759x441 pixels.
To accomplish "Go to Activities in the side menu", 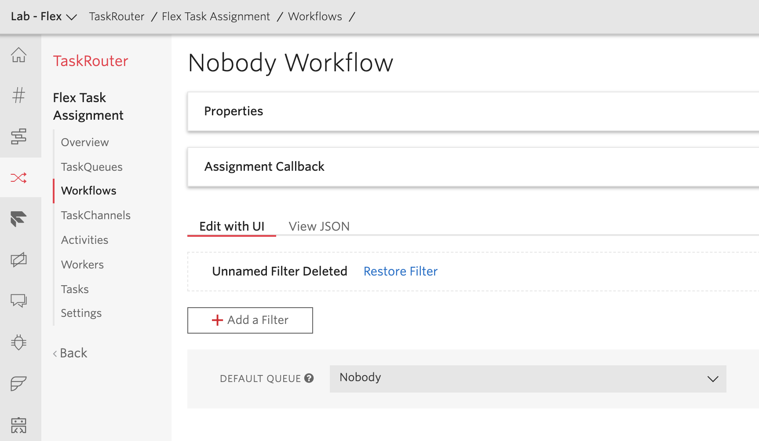I will pyautogui.click(x=84, y=240).
